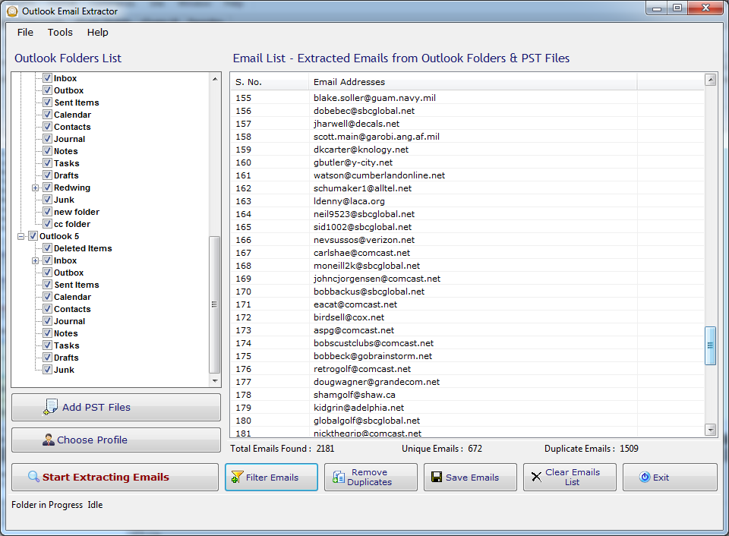
Task: Collapse the Outlook 5 tree node
Action: pyautogui.click(x=21, y=236)
